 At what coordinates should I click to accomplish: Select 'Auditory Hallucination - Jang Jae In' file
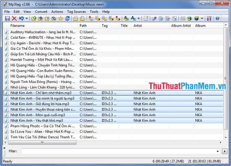113,32
